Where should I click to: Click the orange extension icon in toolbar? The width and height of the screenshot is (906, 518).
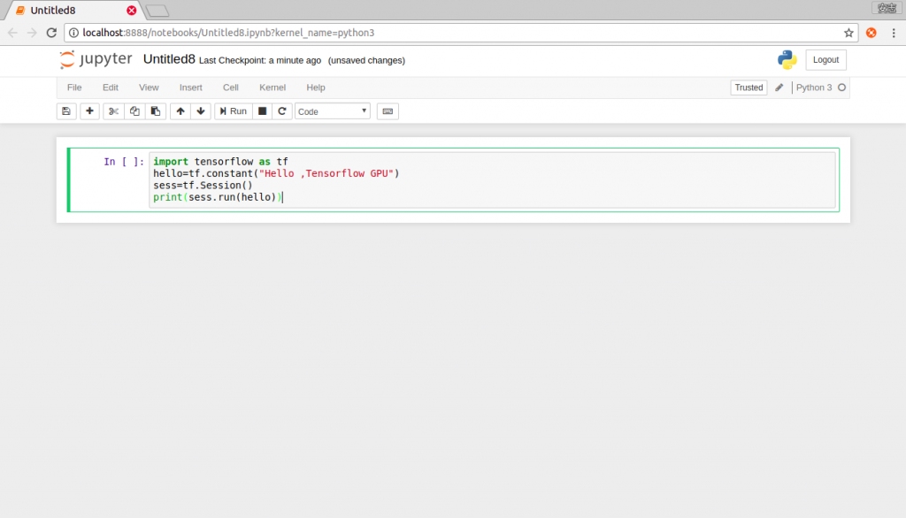tap(871, 33)
